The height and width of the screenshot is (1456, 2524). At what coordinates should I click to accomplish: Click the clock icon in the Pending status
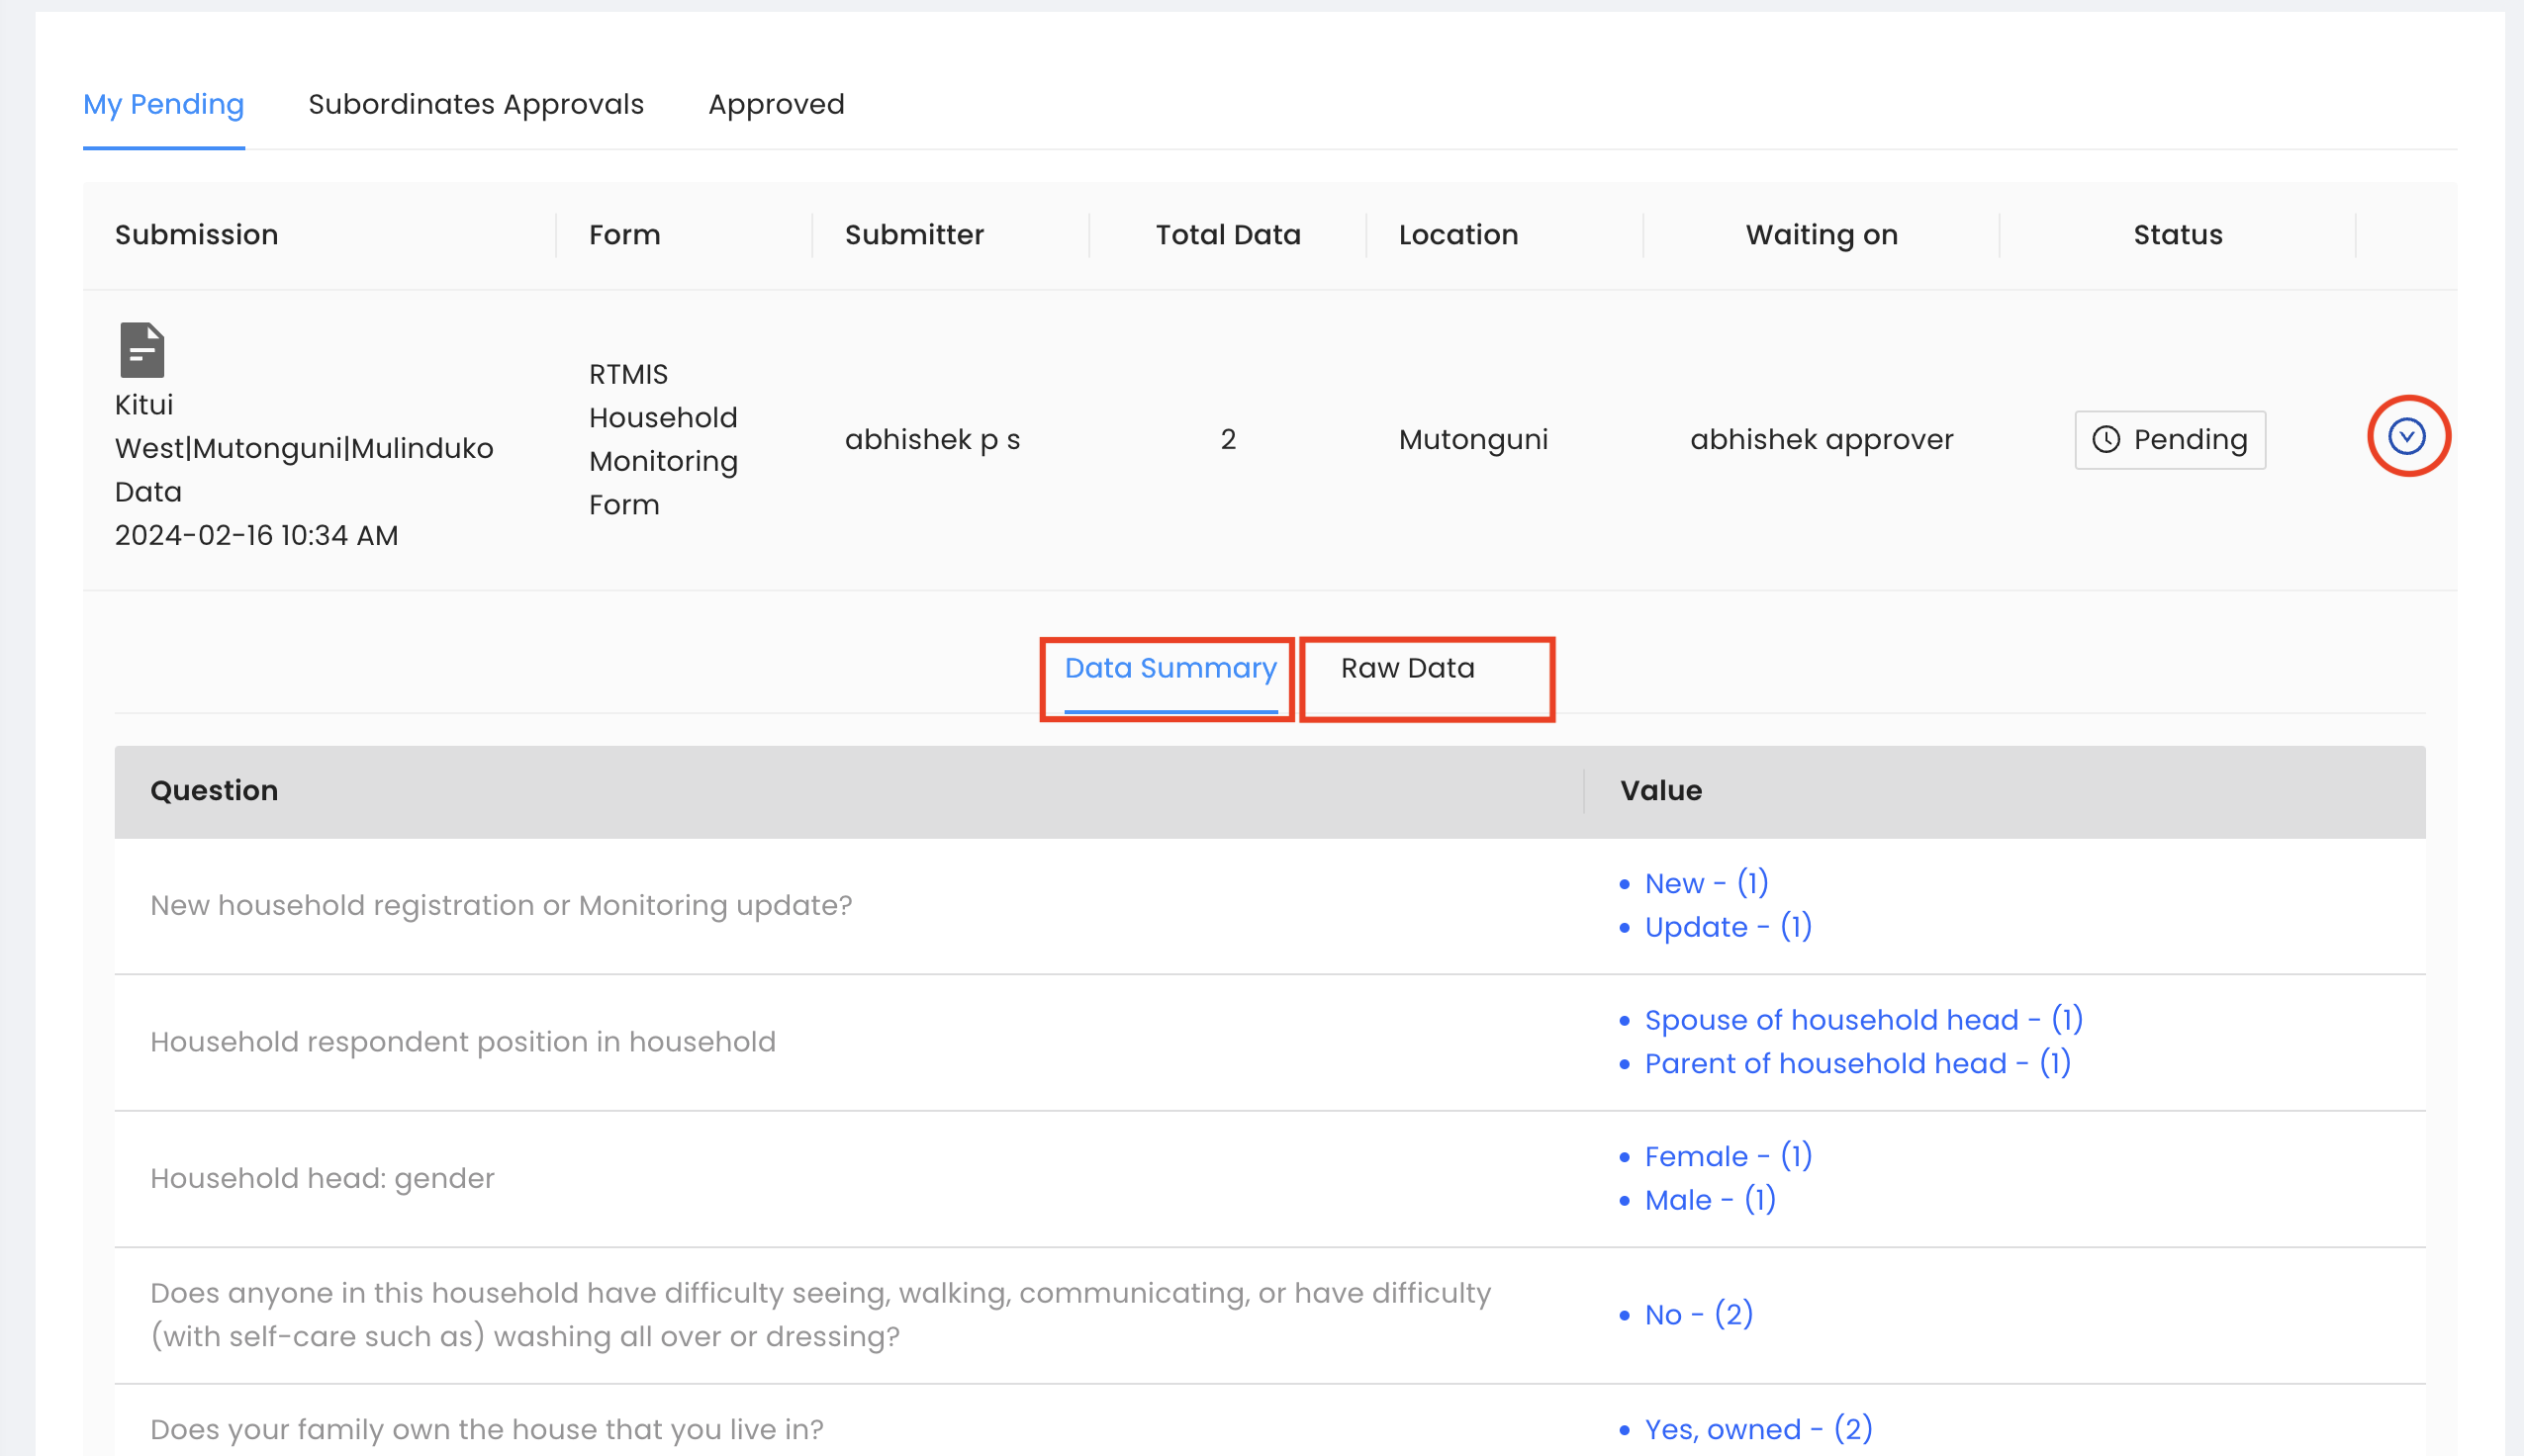(2106, 440)
